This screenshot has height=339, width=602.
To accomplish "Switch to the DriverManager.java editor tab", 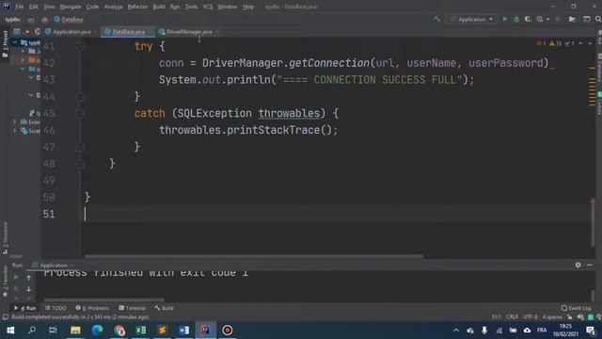I will coord(189,31).
